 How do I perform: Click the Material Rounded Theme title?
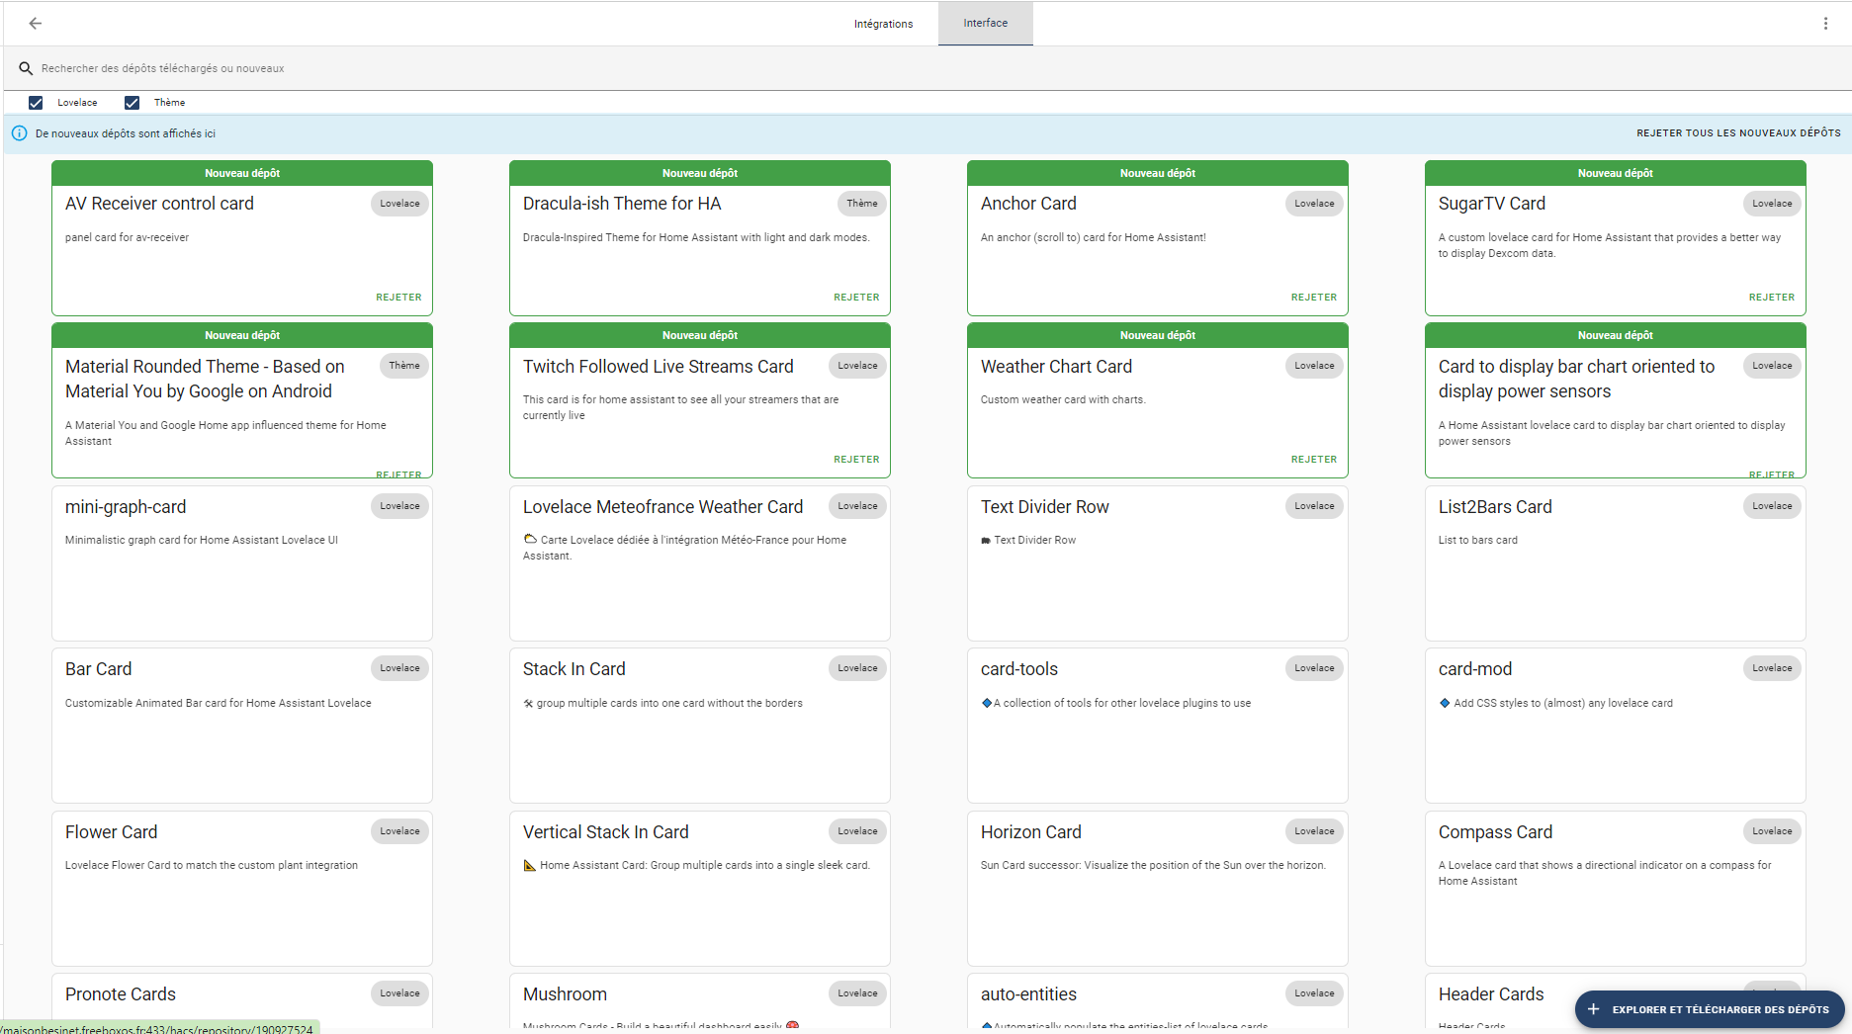[205, 379]
